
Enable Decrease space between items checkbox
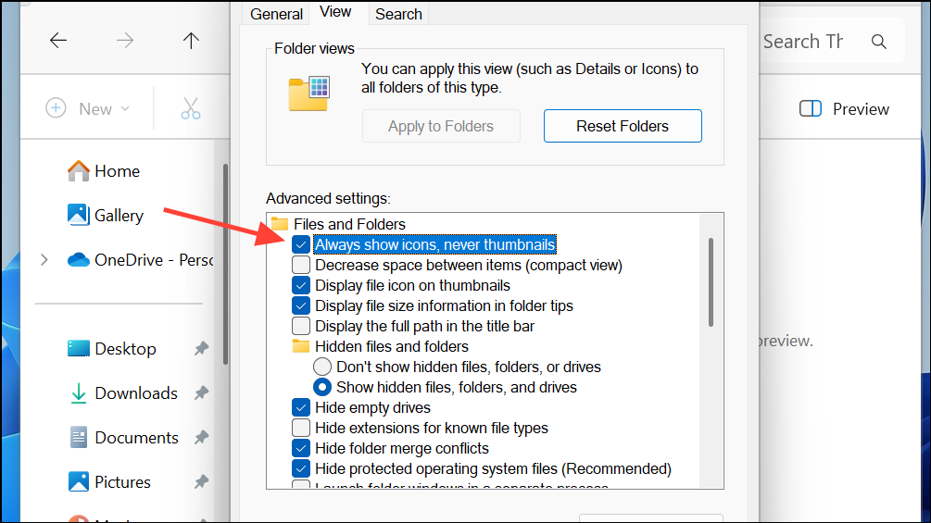coord(301,266)
